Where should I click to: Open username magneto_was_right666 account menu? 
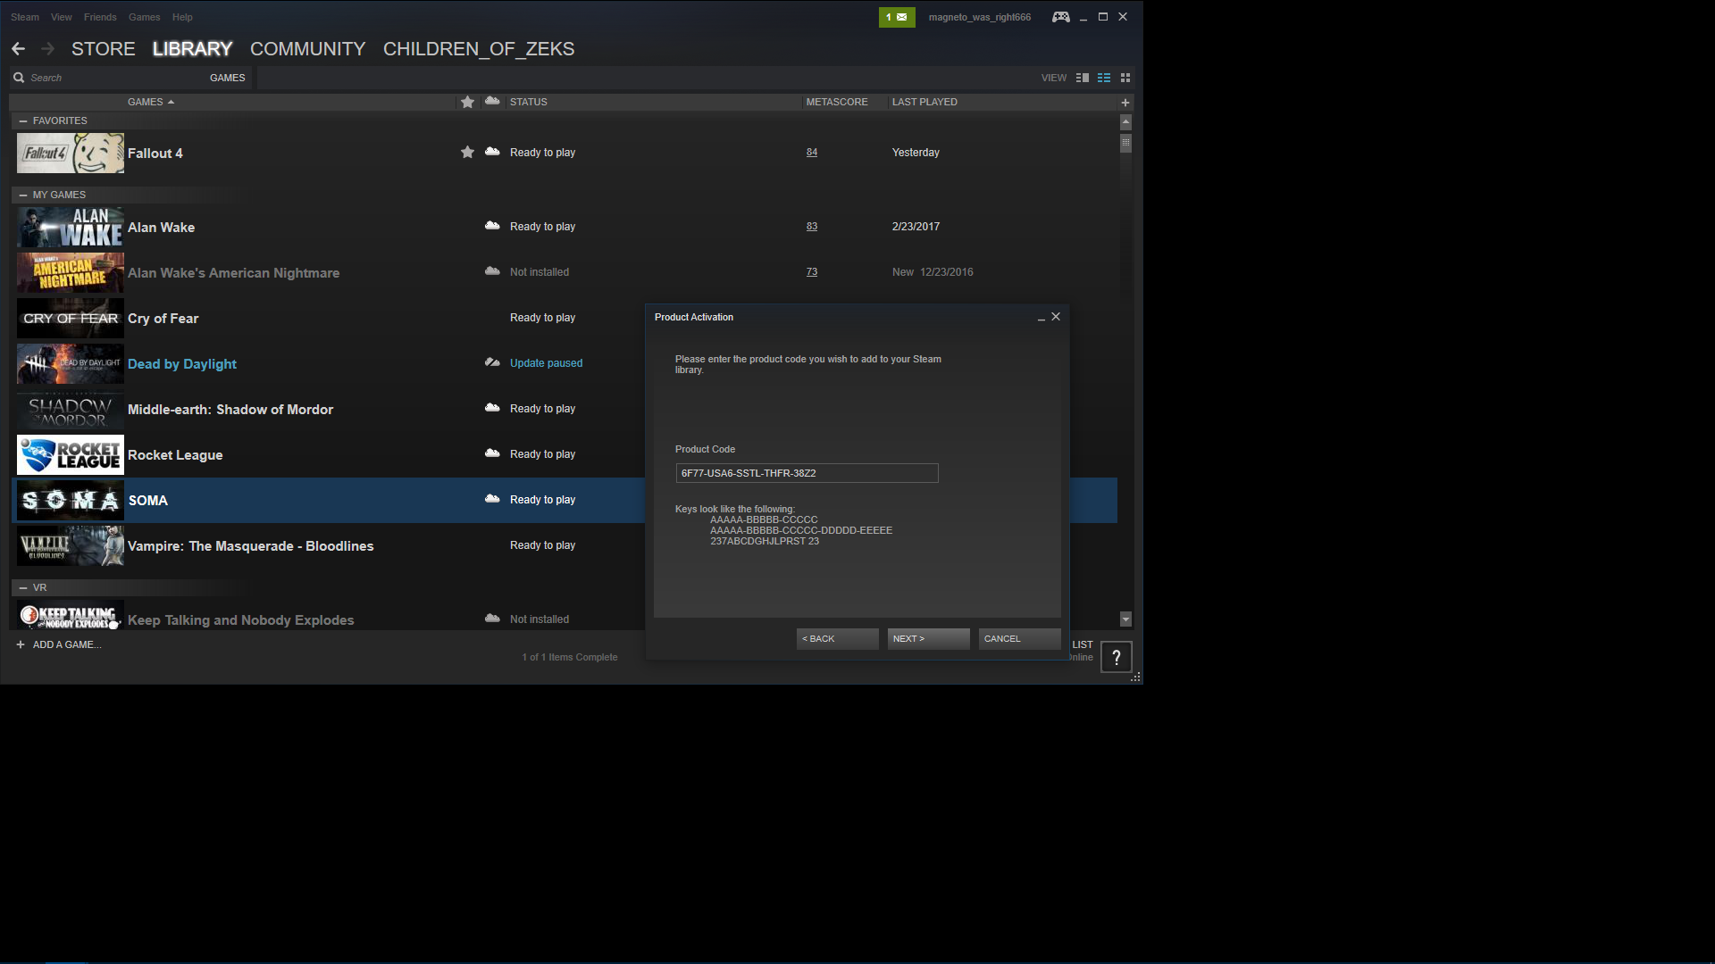coord(979,17)
